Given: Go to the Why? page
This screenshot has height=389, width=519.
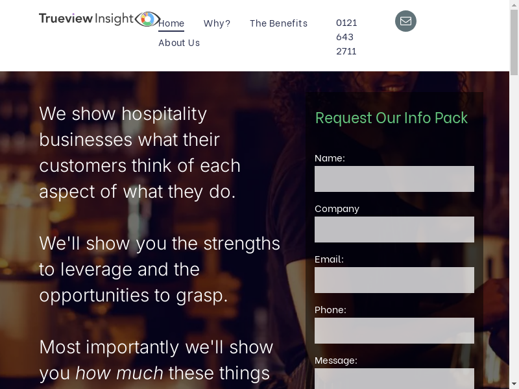Looking at the screenshot, I should pos(217,23).
